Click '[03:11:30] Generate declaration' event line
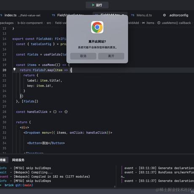 pos(159,168)
